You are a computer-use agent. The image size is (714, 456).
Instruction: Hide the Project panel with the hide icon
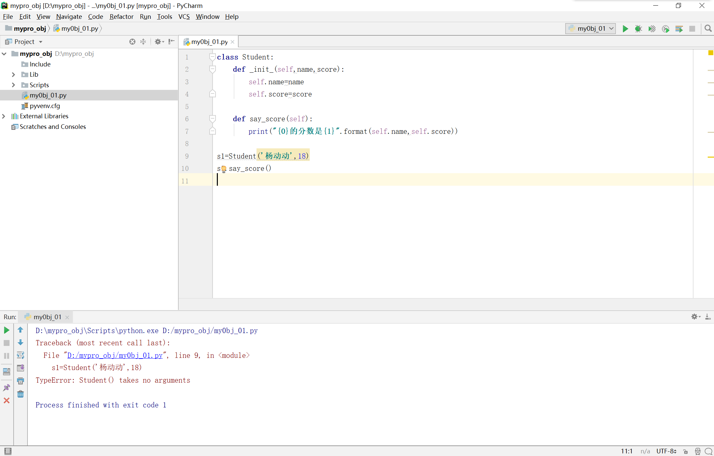coord(171,42)
